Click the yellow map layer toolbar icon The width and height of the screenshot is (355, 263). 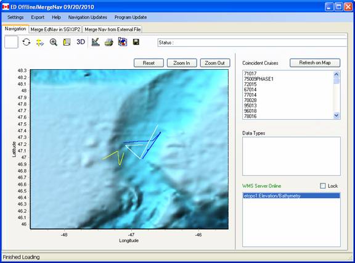67,42
